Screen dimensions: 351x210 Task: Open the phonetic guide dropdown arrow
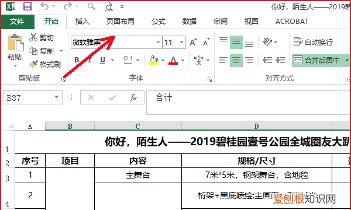(x=208, y=60)
